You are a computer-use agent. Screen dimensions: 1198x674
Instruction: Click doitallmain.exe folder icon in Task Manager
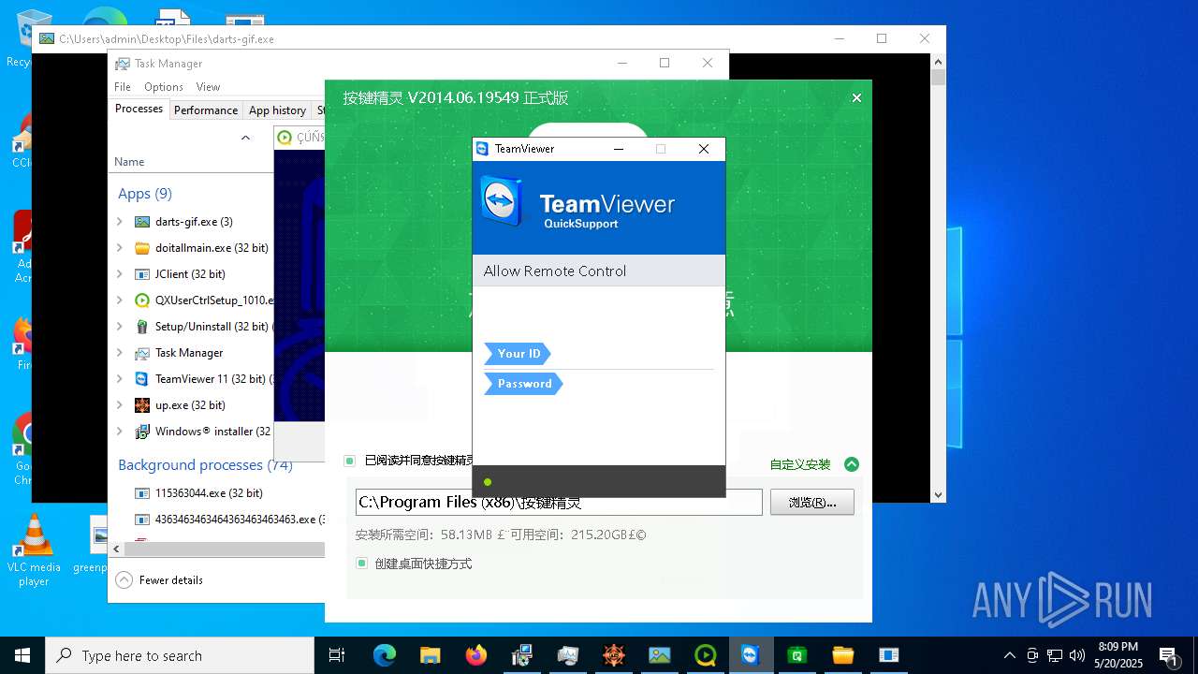(142, 248)
